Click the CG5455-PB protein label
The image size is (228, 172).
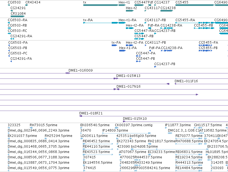[x=208, y=48]
